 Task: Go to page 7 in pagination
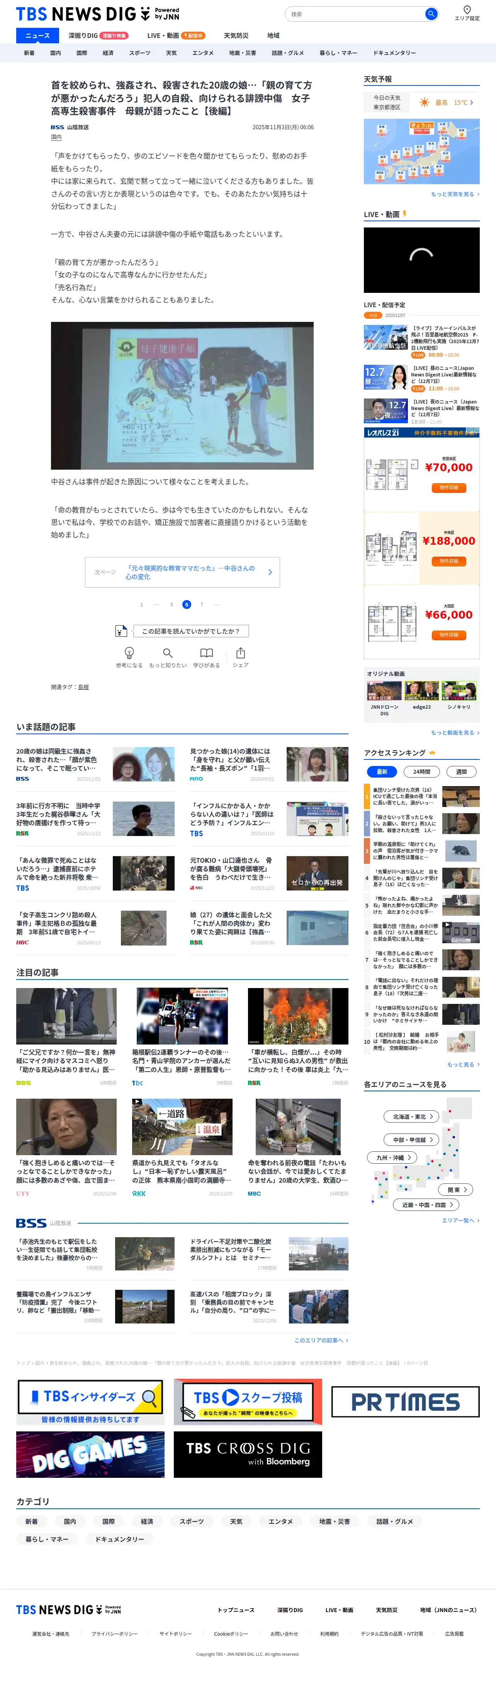(202, 605)
